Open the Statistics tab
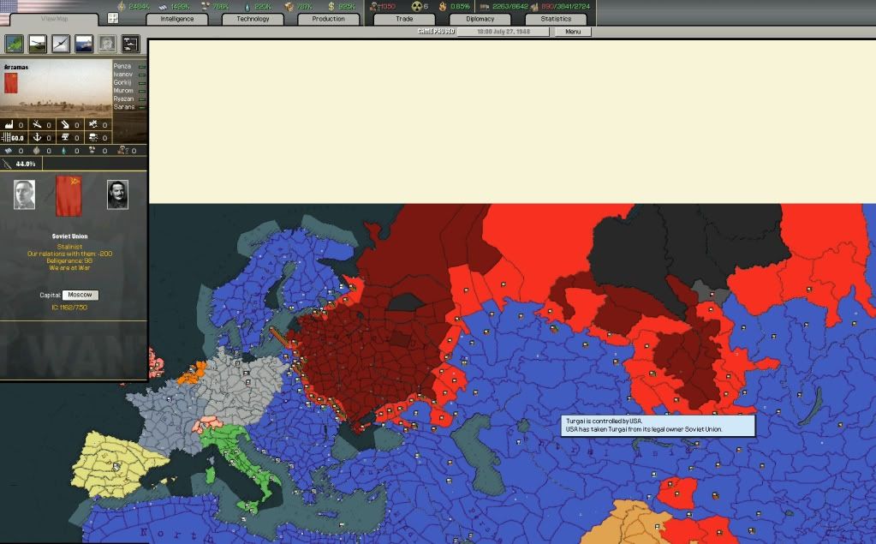Screen dimensions: 876x544 (x=556, y=19)
